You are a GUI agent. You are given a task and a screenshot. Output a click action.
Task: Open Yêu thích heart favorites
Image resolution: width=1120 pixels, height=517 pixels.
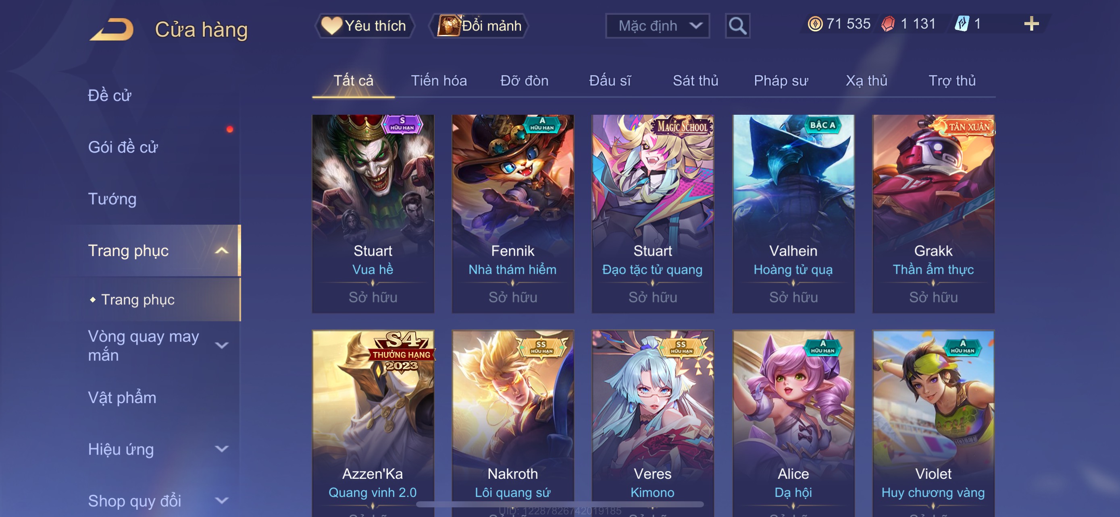tap(364, 26)
